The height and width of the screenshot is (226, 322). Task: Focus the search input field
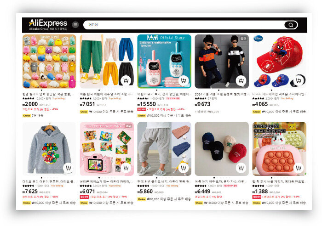tap(184, 25)
